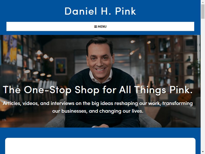This screenshot has width=205, height=154.
Task: Click the blue band under the hero image
Action: (x=100, y=132)
